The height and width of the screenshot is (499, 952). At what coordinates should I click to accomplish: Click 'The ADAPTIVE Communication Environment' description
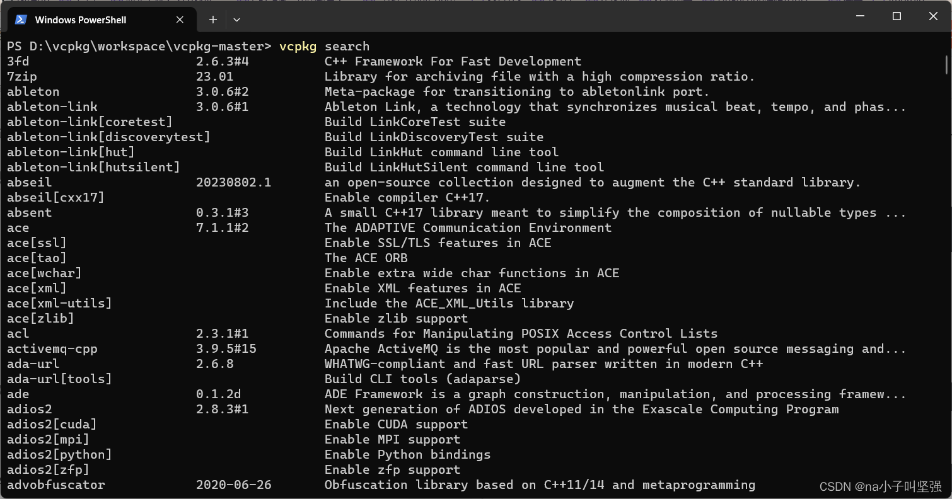click(468, 227)
